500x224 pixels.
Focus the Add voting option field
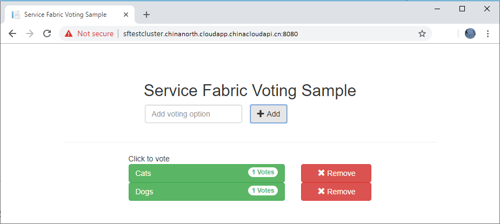click(193, 114)
